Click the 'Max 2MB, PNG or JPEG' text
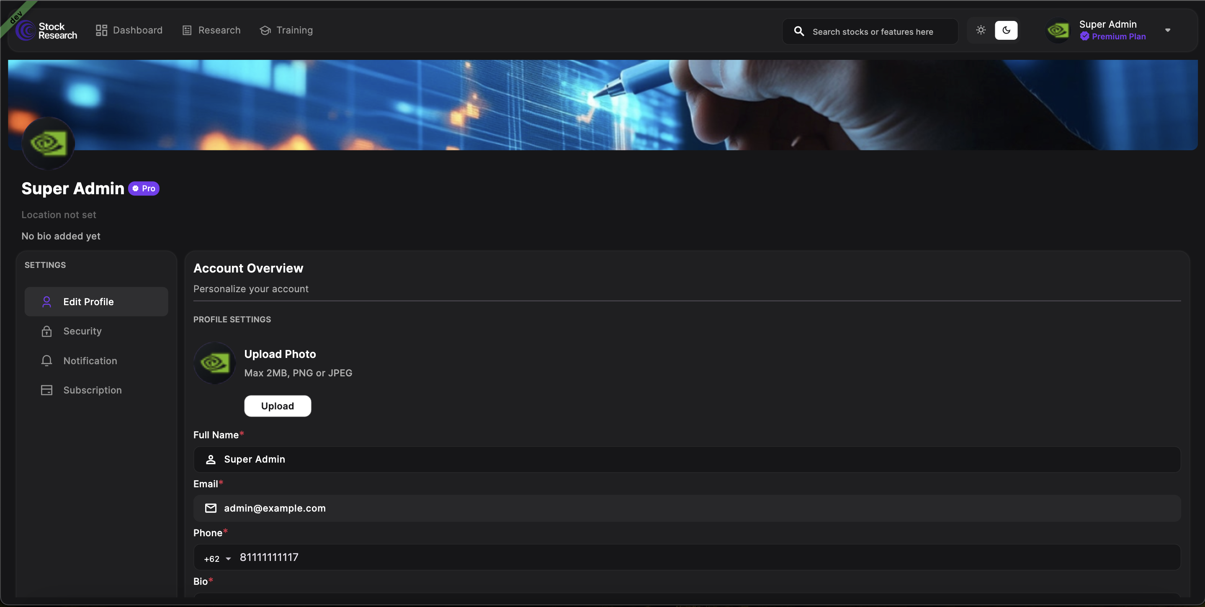The height and width of the screenshot is (607, 1205). coord(298,373)
